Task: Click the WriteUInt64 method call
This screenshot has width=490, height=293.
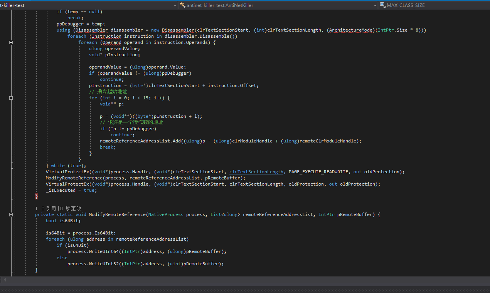Action: tap(104, 251)
